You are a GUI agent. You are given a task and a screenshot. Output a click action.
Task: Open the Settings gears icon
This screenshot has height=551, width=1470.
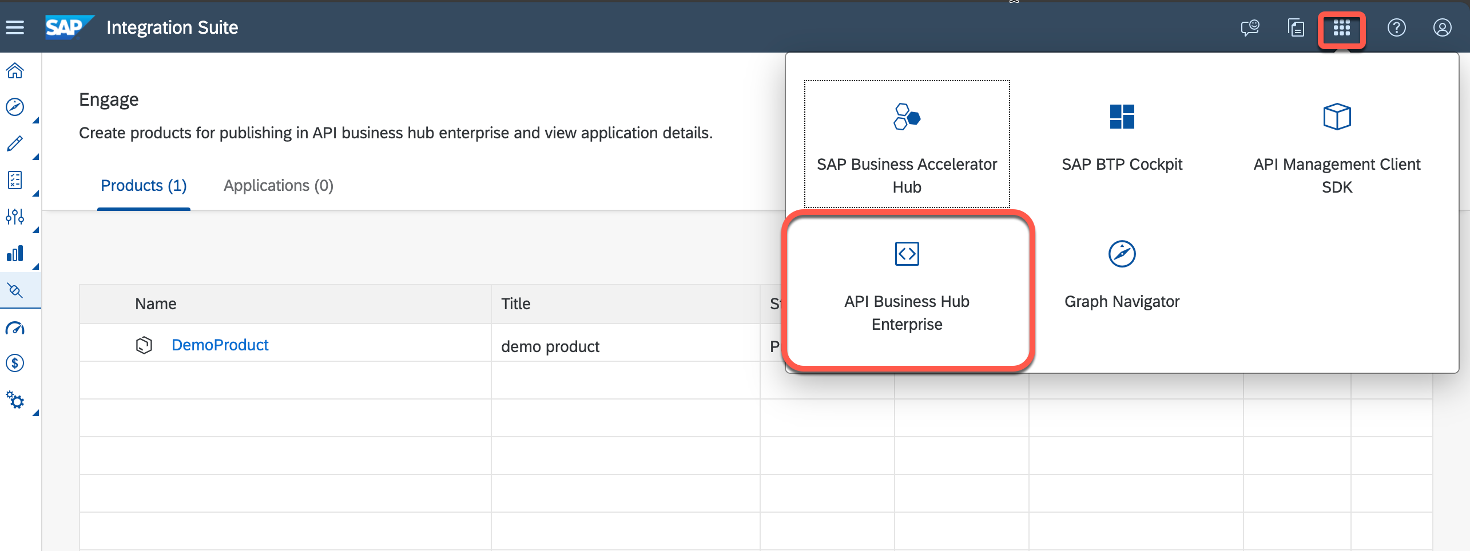15,400
